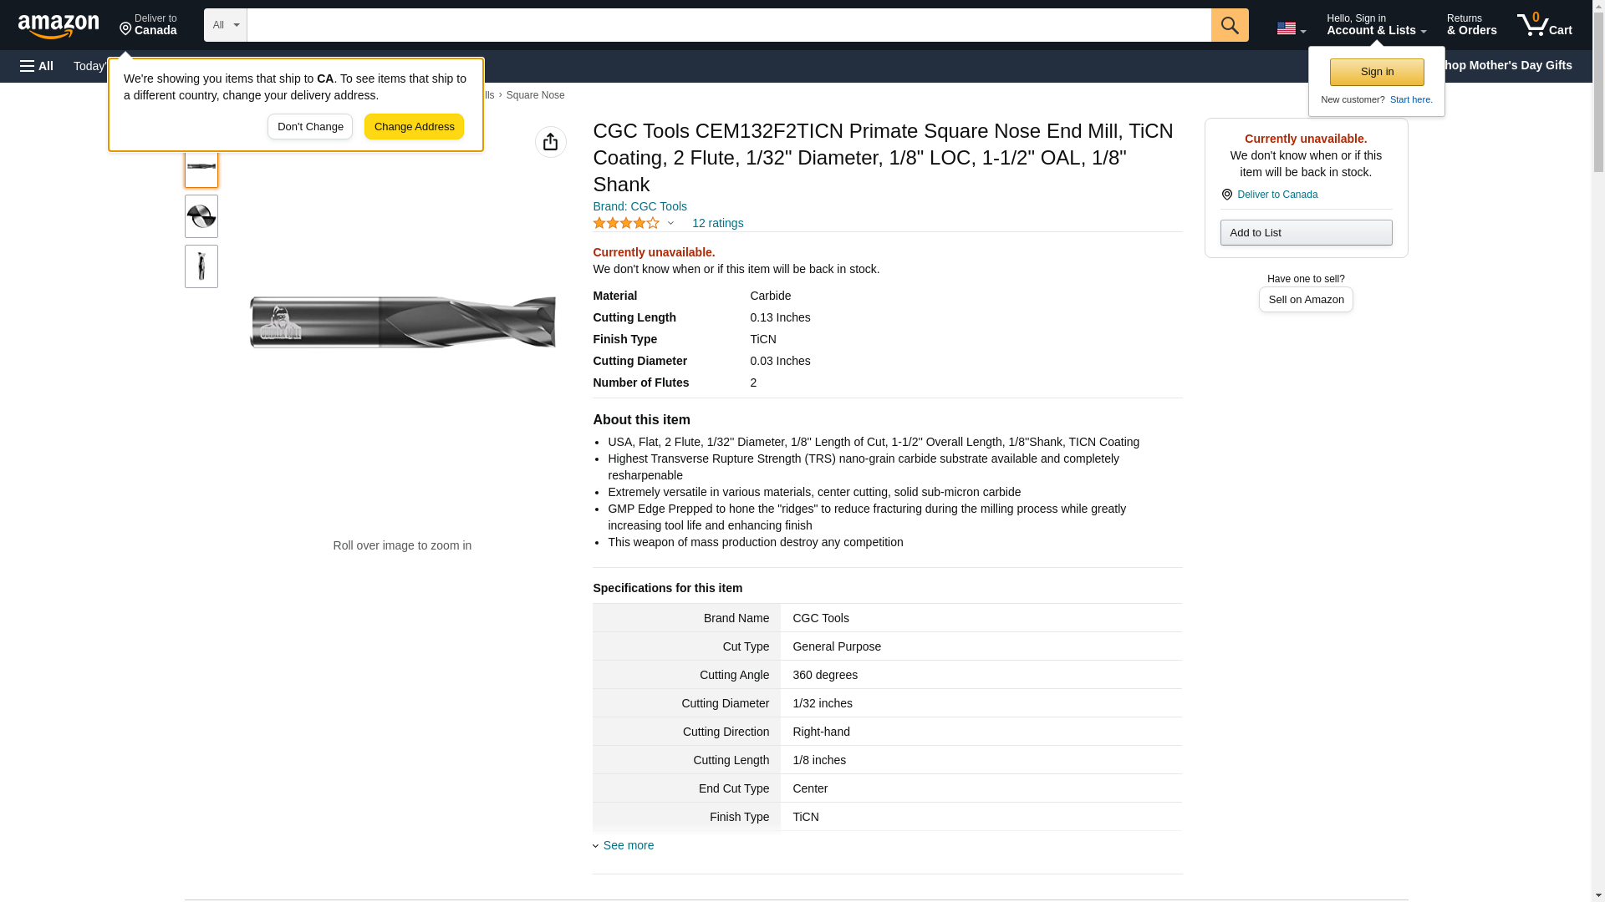Expand See more specifications
This screenshot has height=902, width=1605.
pos(628,845)
